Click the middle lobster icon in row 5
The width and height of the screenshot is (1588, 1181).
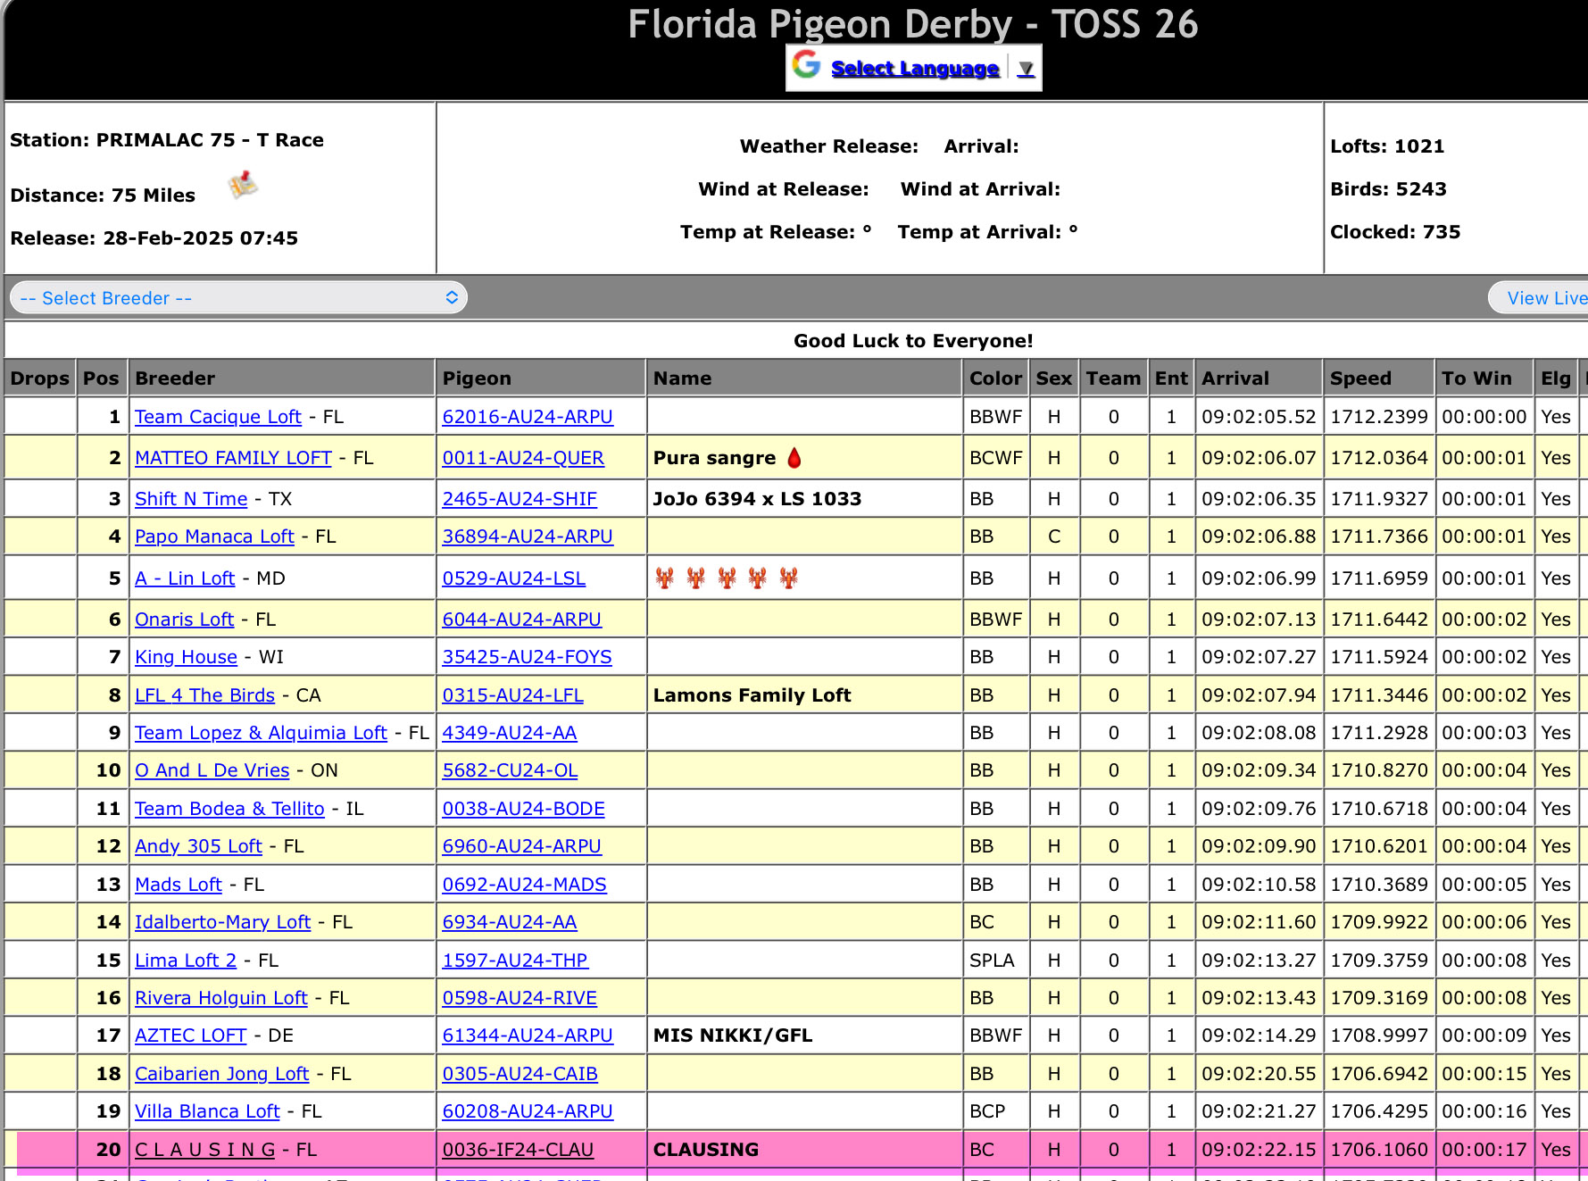pyautogui.click(x=727, y=578)
